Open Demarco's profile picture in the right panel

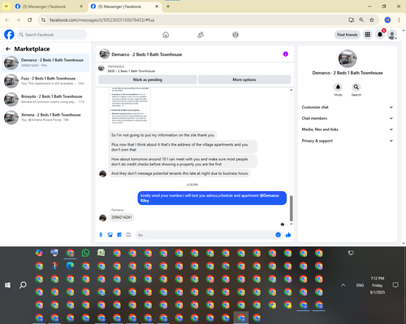tap(348, 58)
